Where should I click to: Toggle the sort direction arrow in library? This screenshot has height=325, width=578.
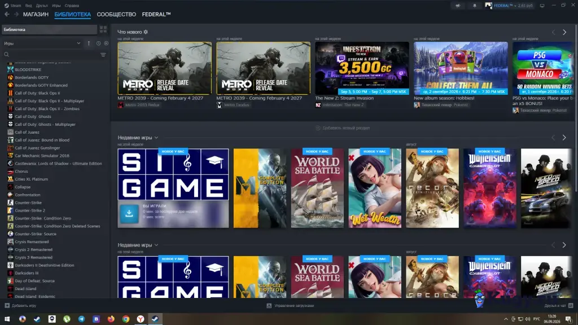click(x=89, y=43)
